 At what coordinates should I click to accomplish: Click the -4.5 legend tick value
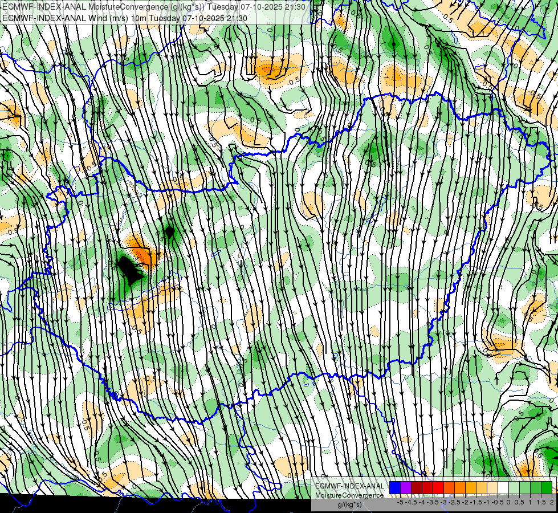pos(411,502)
